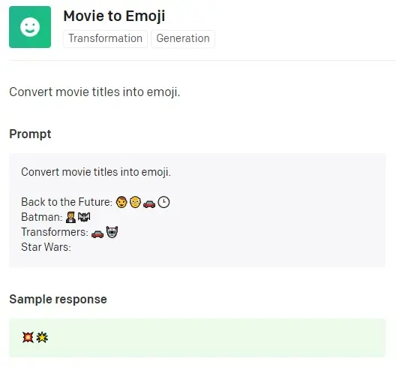Click the Back to the Future text
Viewport: 396px width, 368px height.
67,202
